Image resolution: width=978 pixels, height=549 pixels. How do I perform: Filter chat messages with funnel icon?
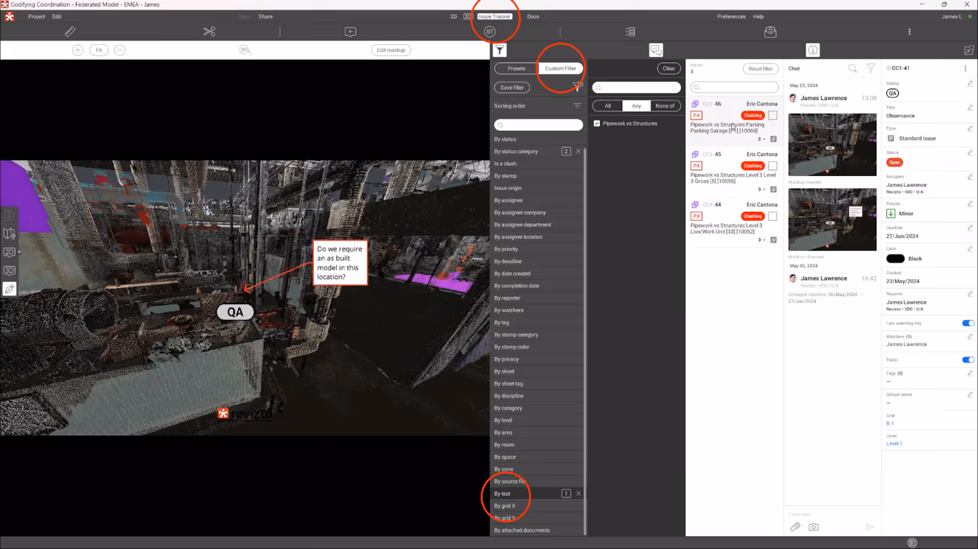[x=870, y=68]
